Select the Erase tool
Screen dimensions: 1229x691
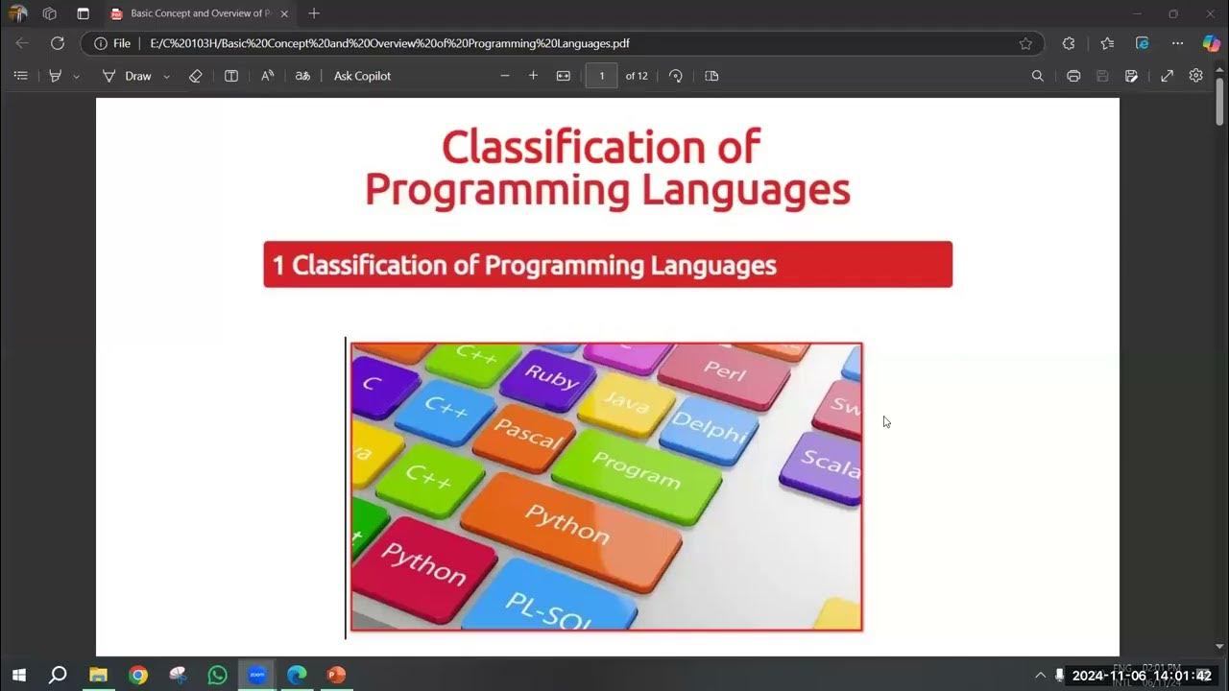196,76
